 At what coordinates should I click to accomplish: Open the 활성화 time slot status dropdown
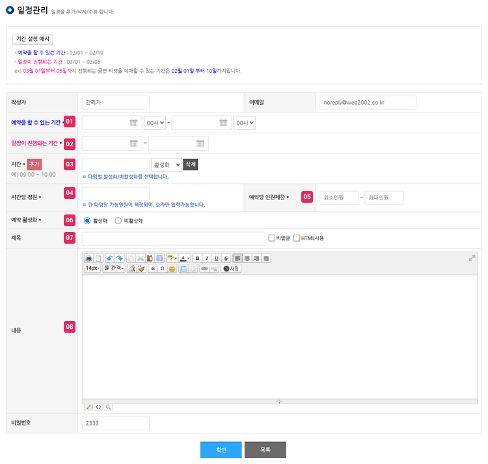click(x=166, y=164)
